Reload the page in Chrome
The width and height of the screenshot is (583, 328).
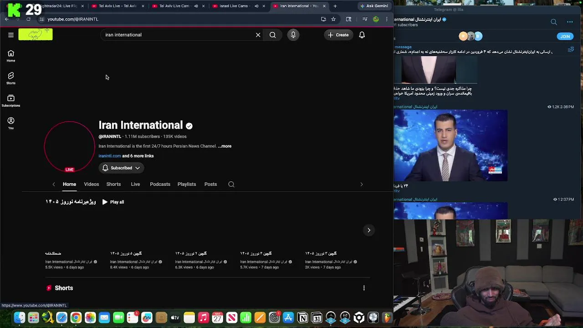click(x=28, y=19)
